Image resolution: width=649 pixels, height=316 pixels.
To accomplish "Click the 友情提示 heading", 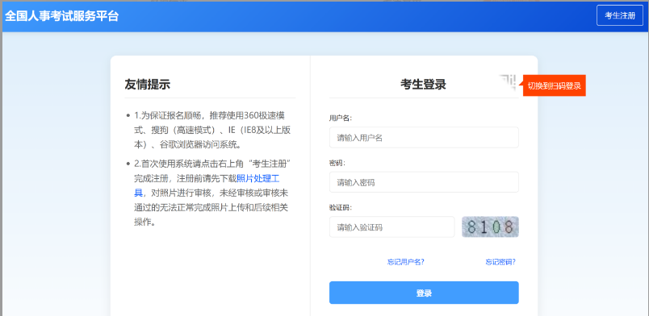I will [x=148, y=85].
